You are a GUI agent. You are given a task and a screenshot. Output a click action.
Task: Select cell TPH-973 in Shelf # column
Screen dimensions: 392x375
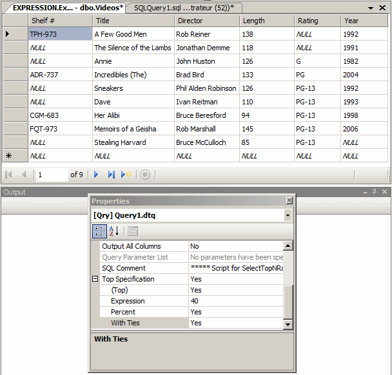coord(60,34)
